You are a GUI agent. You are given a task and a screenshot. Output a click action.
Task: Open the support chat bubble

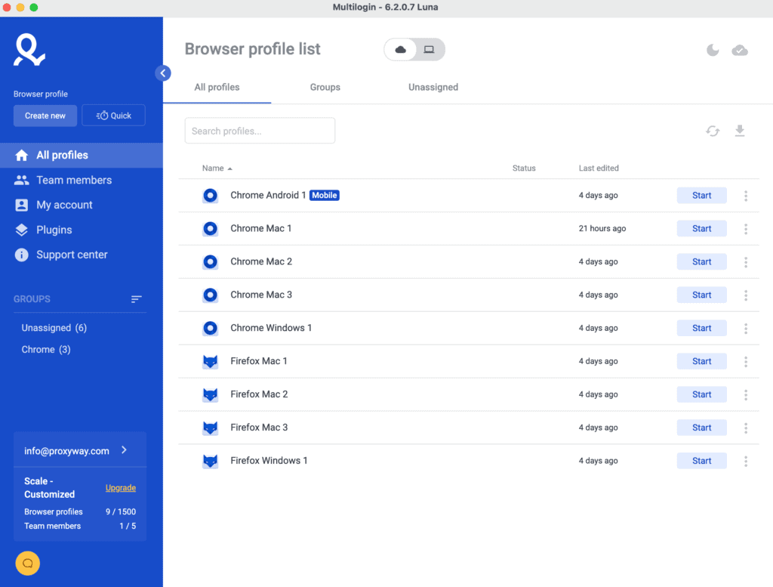click(x=27, y=564)
